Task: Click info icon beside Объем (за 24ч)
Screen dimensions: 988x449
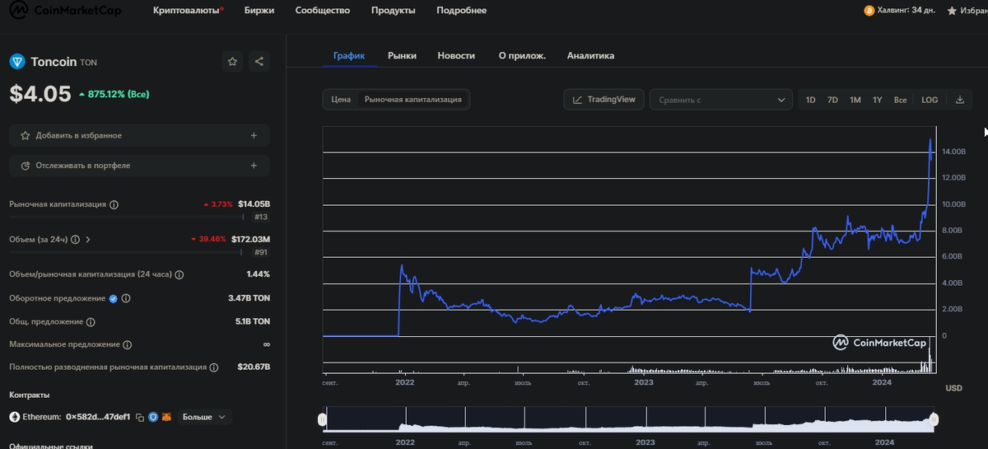Action: tap(75, 240)
